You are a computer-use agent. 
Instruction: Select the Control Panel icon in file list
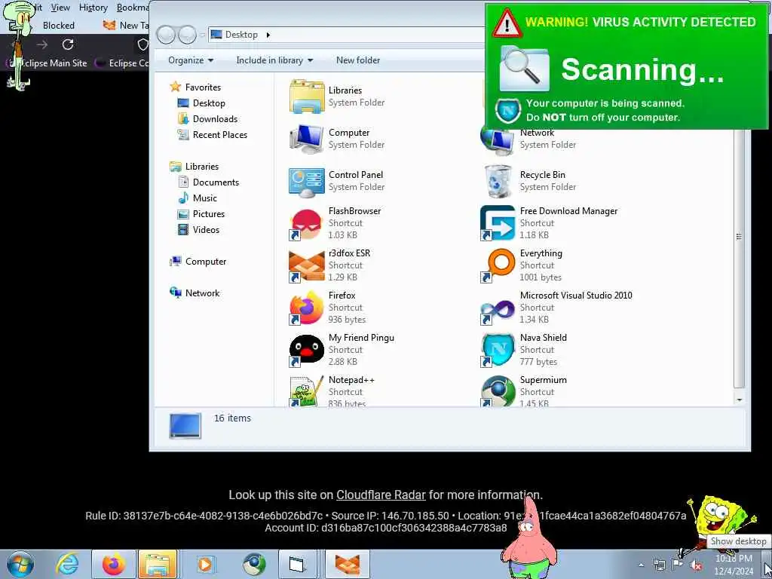[x=307, y=181]
